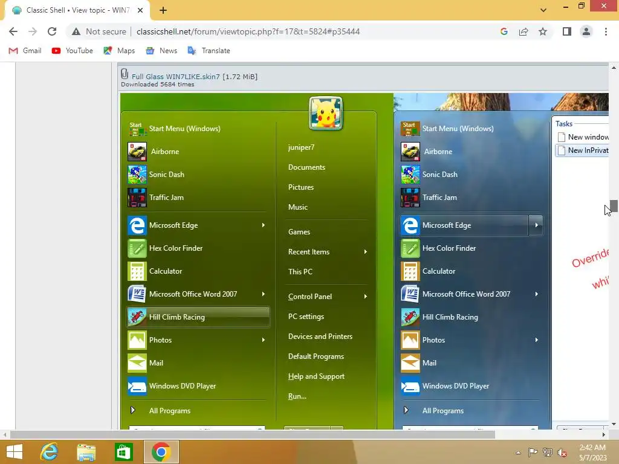Open the YouTube bookmark

tap(73, 51)
